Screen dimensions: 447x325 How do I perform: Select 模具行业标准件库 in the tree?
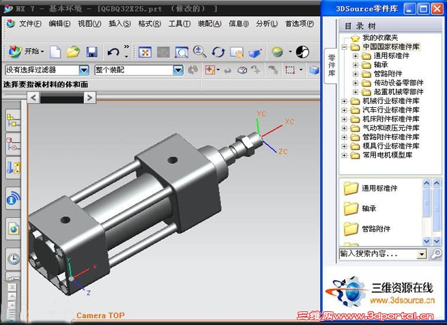(391, 146)
